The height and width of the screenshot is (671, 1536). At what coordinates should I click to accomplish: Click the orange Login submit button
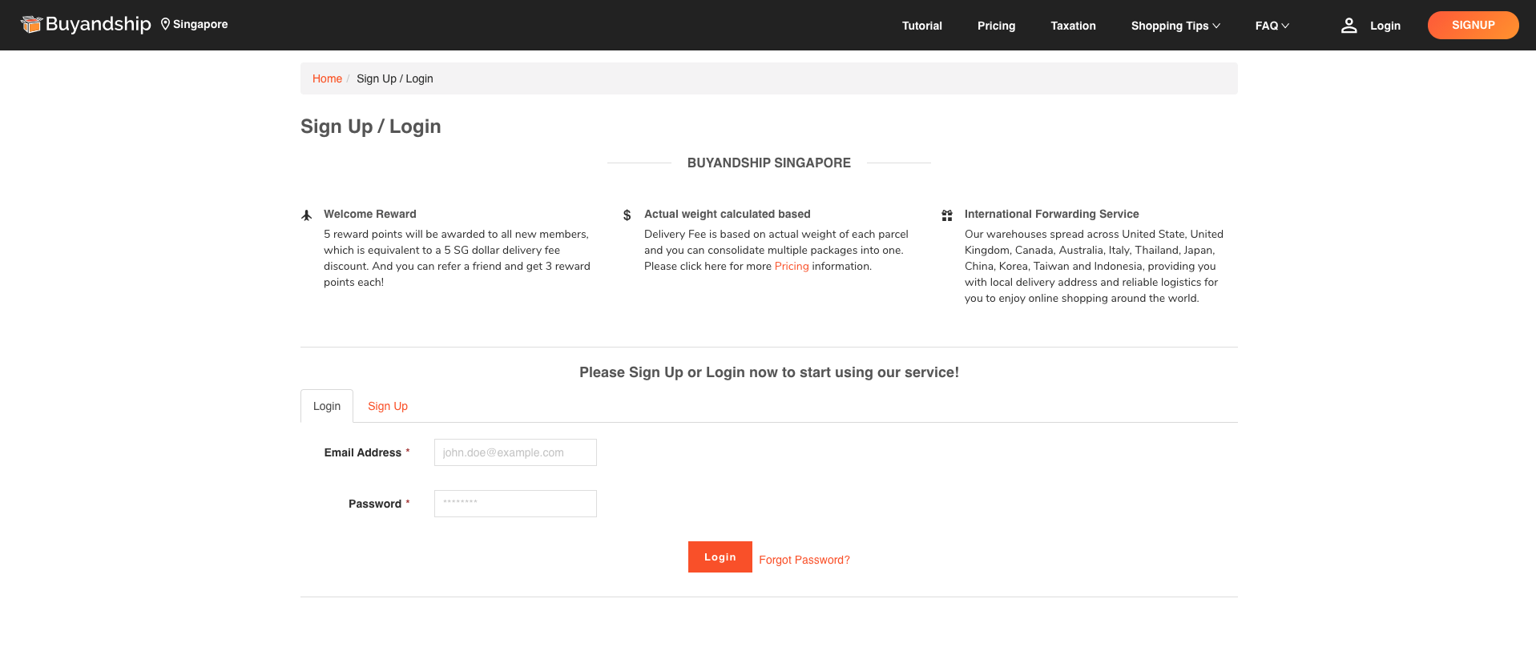click(720, 556)
